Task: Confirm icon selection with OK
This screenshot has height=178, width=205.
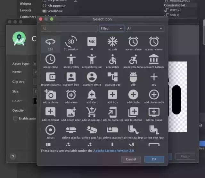Action: point(154,159)
